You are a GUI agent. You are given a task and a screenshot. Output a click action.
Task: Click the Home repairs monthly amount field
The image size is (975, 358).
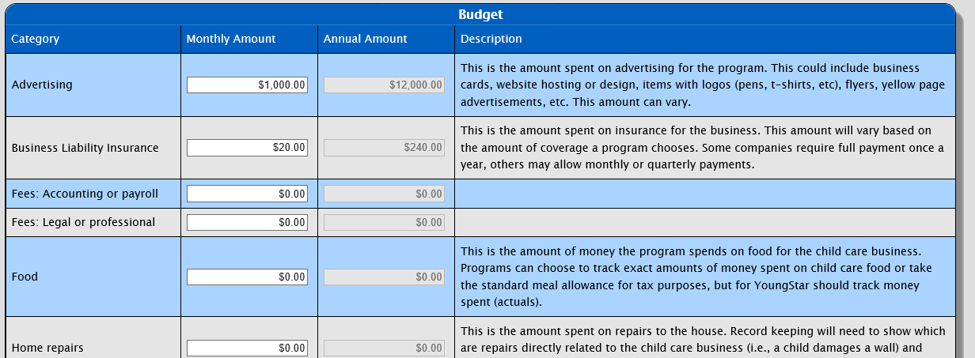pos(247,348)
